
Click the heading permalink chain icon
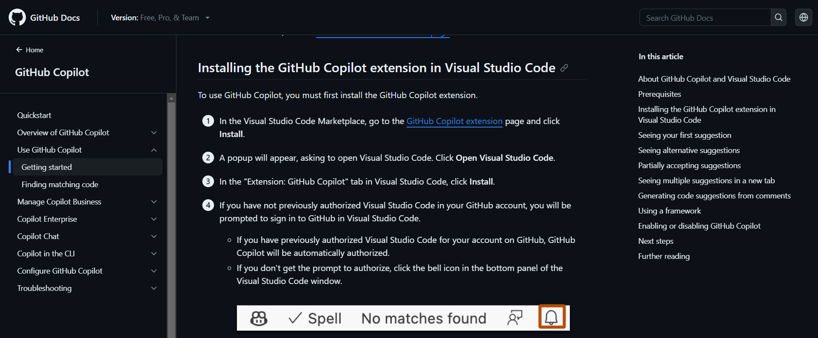click(564, 68)
